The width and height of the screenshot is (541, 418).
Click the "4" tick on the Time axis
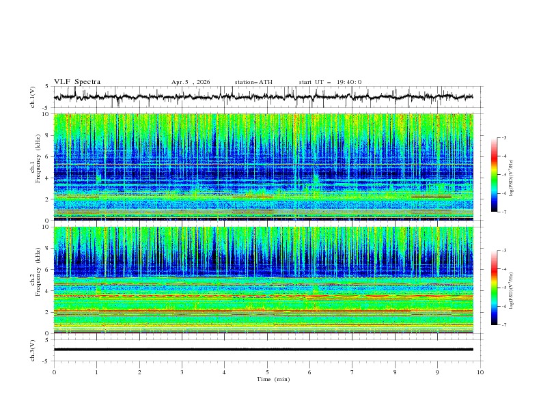(224, 372)
